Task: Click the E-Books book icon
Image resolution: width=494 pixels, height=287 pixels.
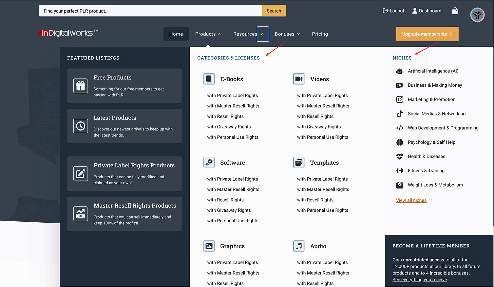Action: pos(209,79)
